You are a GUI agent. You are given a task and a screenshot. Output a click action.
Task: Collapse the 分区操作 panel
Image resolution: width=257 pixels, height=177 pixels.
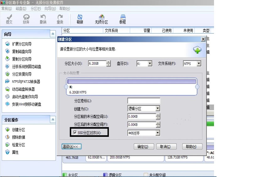tap(53, 120)
